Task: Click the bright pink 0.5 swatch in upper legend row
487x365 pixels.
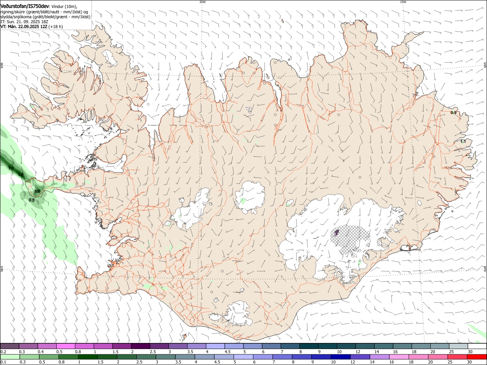Action: (x=65, y=346)
